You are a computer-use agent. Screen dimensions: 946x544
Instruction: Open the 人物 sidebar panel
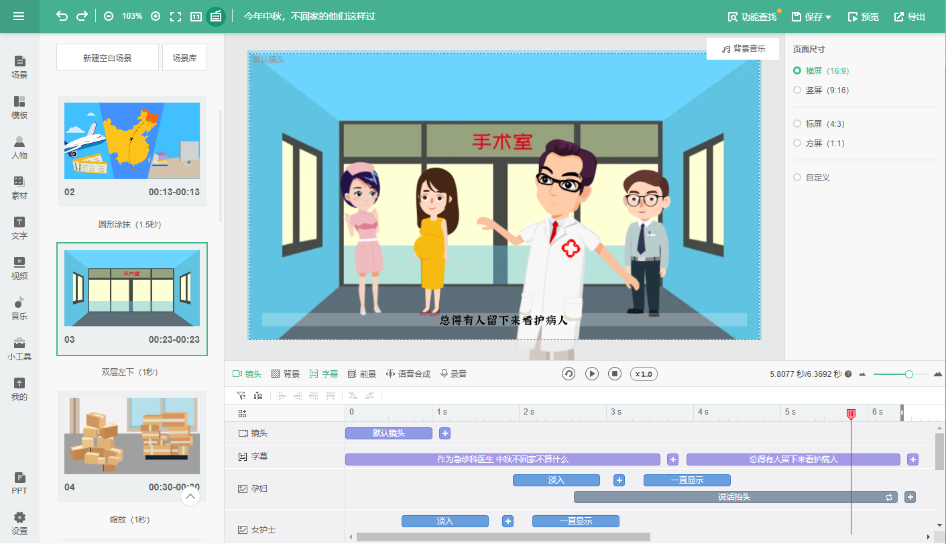coord(19,148)
